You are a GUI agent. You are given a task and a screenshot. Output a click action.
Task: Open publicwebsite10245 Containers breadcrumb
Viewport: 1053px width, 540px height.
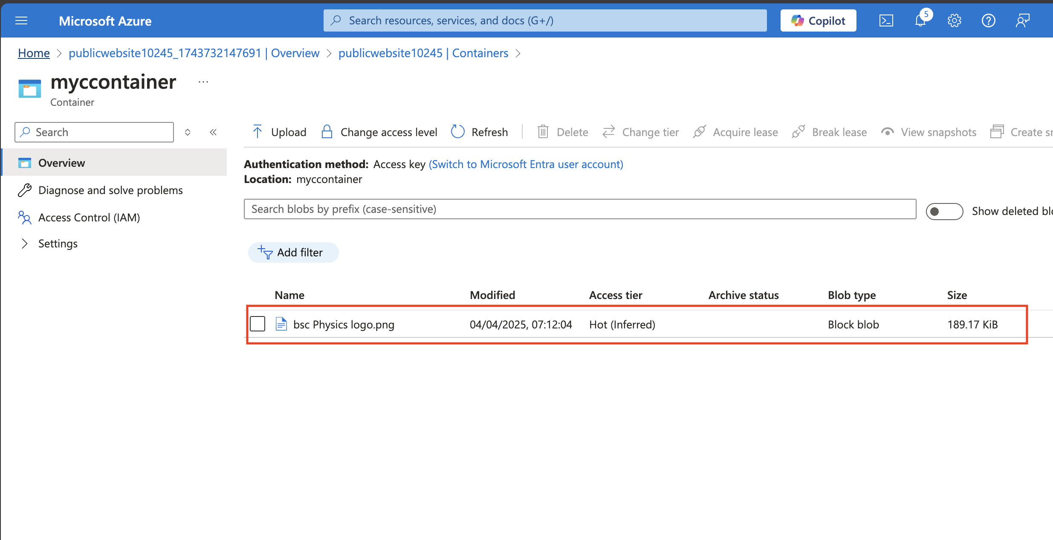point(423,53)
